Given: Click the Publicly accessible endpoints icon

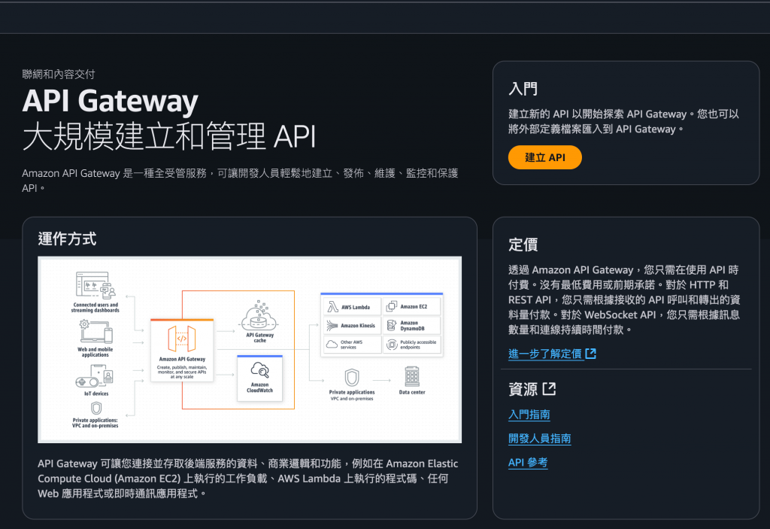Looking at the screenshot, I should 391,345.
